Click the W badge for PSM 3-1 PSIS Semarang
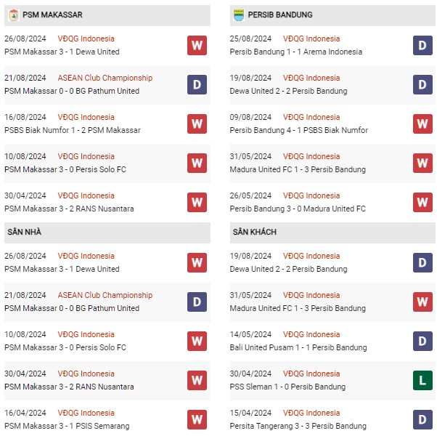 (x=197, y=419)
